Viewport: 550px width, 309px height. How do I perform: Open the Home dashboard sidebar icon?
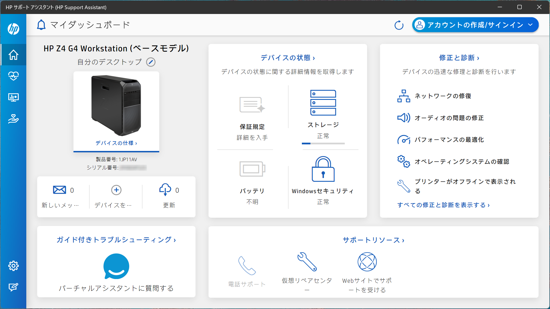(13, 55)
